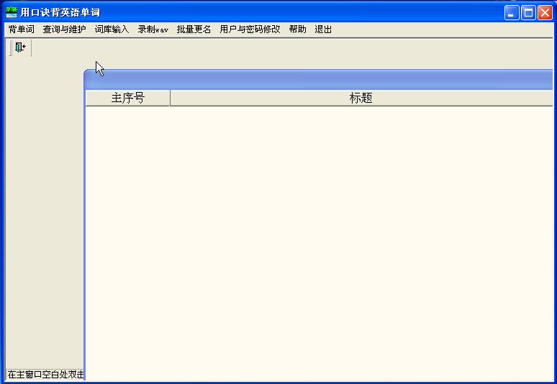The width and height of the screenshot is (557, 384).
Task: Click the 标题 column header
Action: 362,98
